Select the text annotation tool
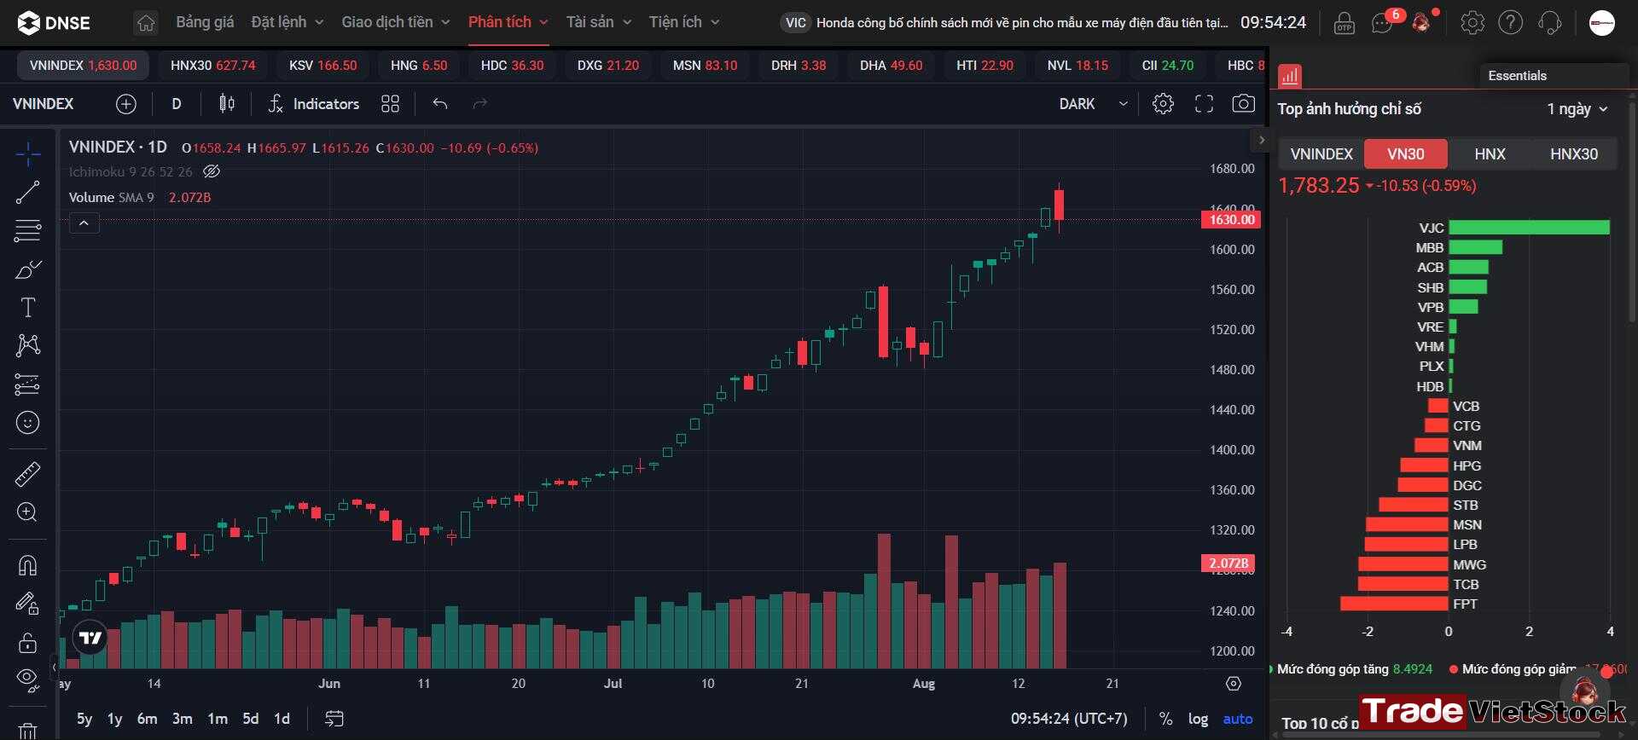The image size is (1638, 740). click(28, 308)
